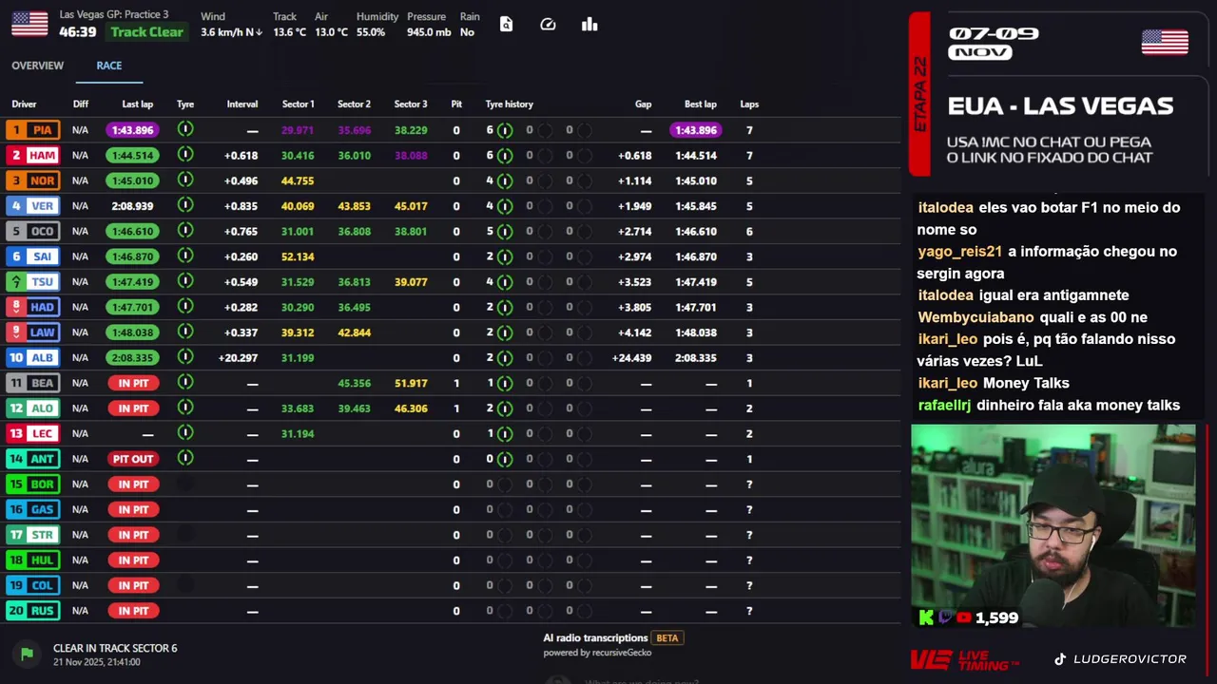Click the 46:39 session timer
Image resolution: width=1217 pixels, height=684 pixels.
[77, 32]
